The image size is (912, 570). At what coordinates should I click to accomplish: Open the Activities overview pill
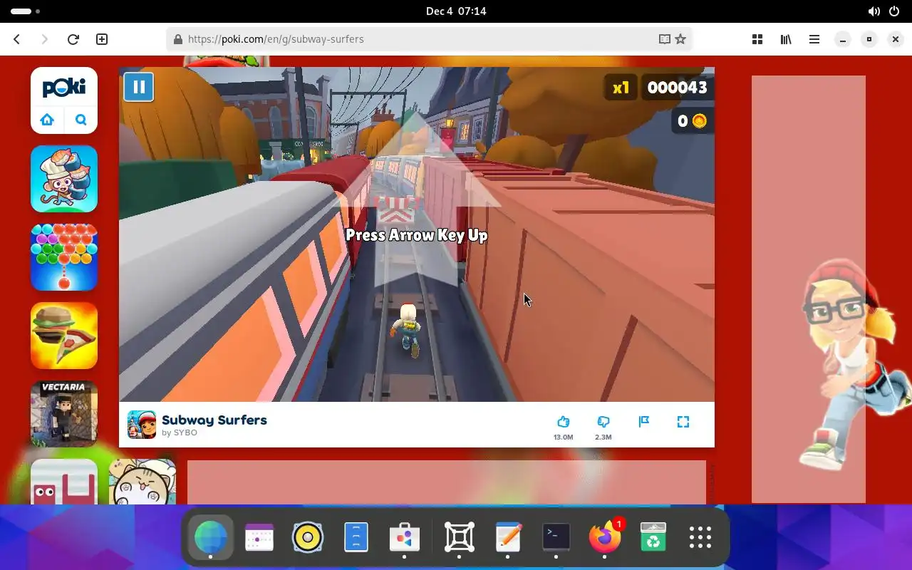[26, 11]
